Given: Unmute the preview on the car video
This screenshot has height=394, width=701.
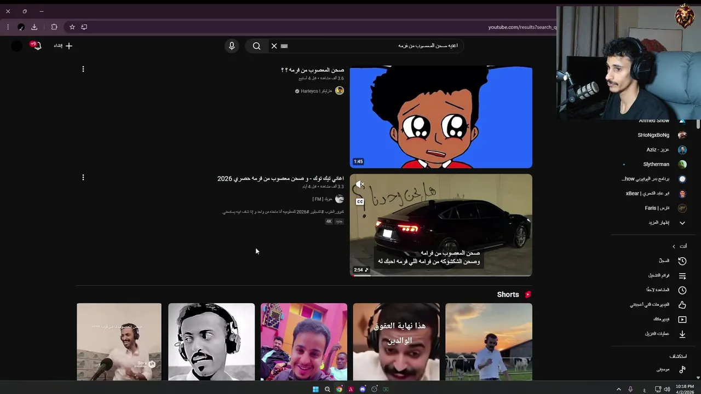Looking at the screenshot, I should coord(360,184).
